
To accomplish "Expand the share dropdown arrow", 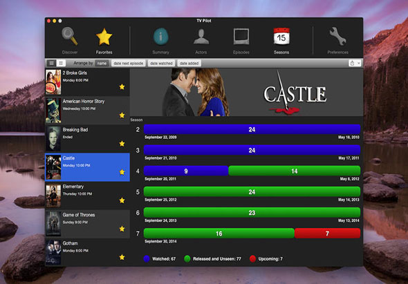I will [x=359, y=63].
